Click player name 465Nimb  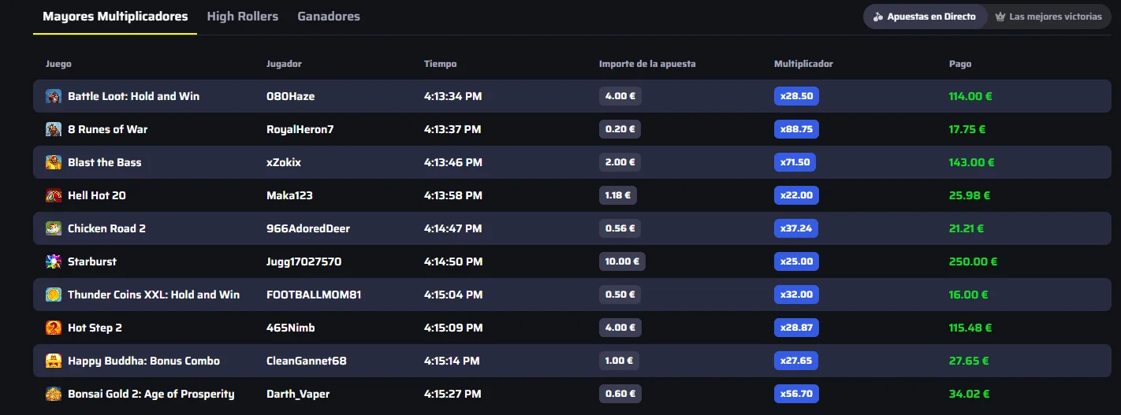click(x=290, y=328)
